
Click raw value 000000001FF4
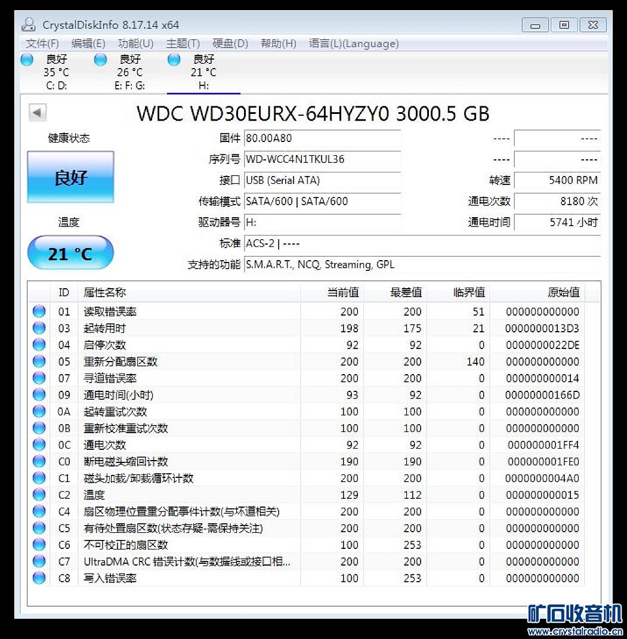coord(543,445)
